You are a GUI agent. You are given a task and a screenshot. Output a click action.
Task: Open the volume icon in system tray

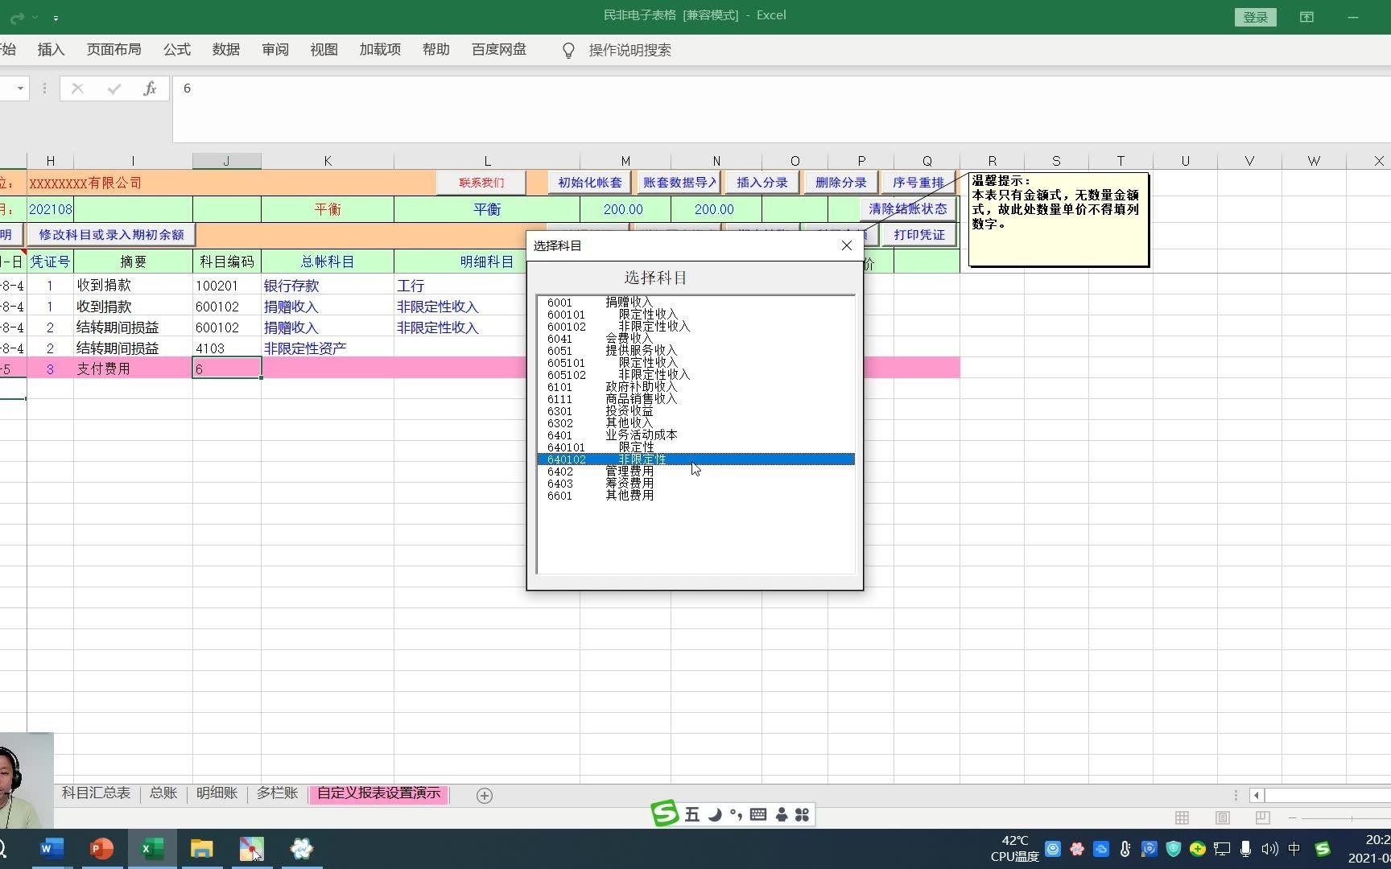pos(1270,849)
